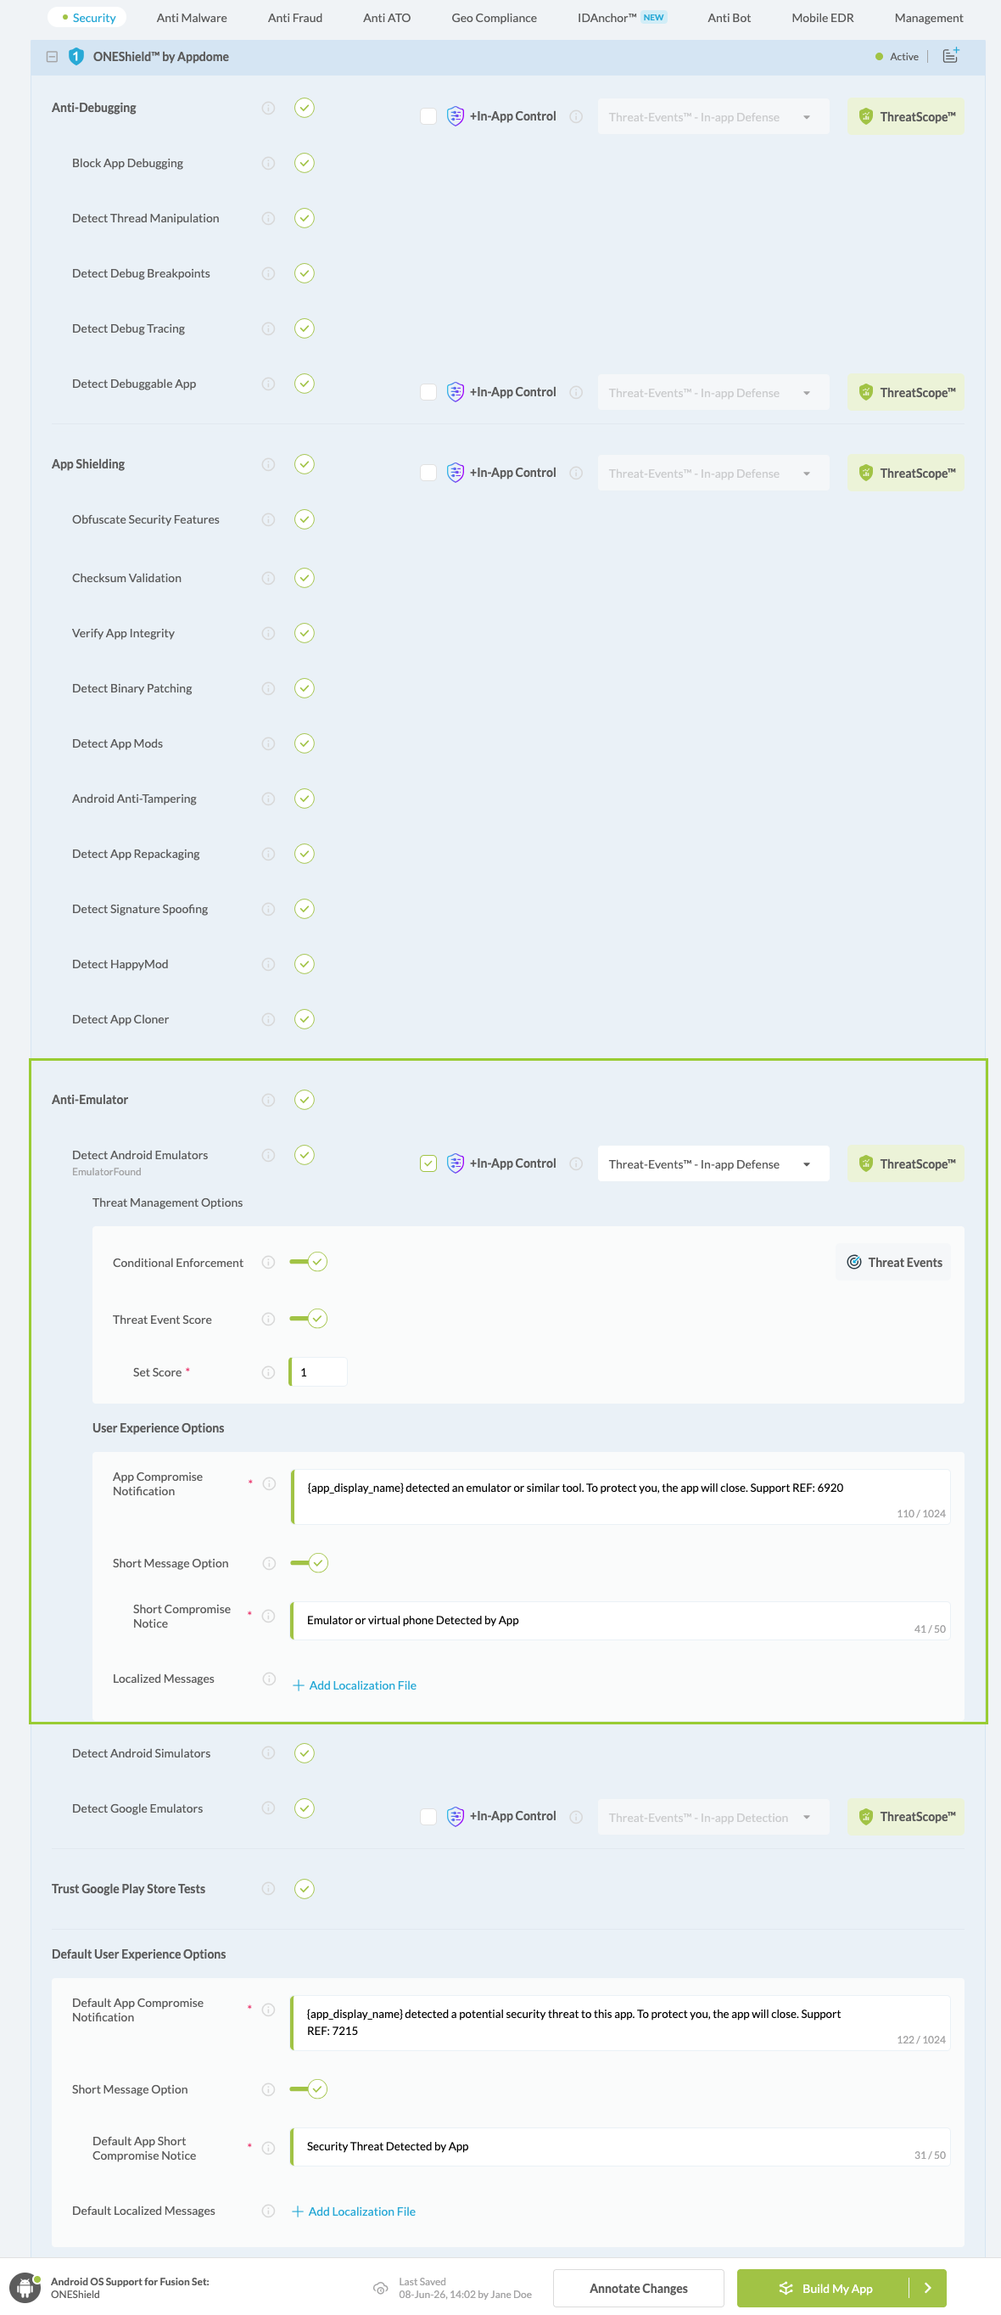Open the Security tab
Viewport: 1001px width, 2315px height.
click(x=88, y=18)
